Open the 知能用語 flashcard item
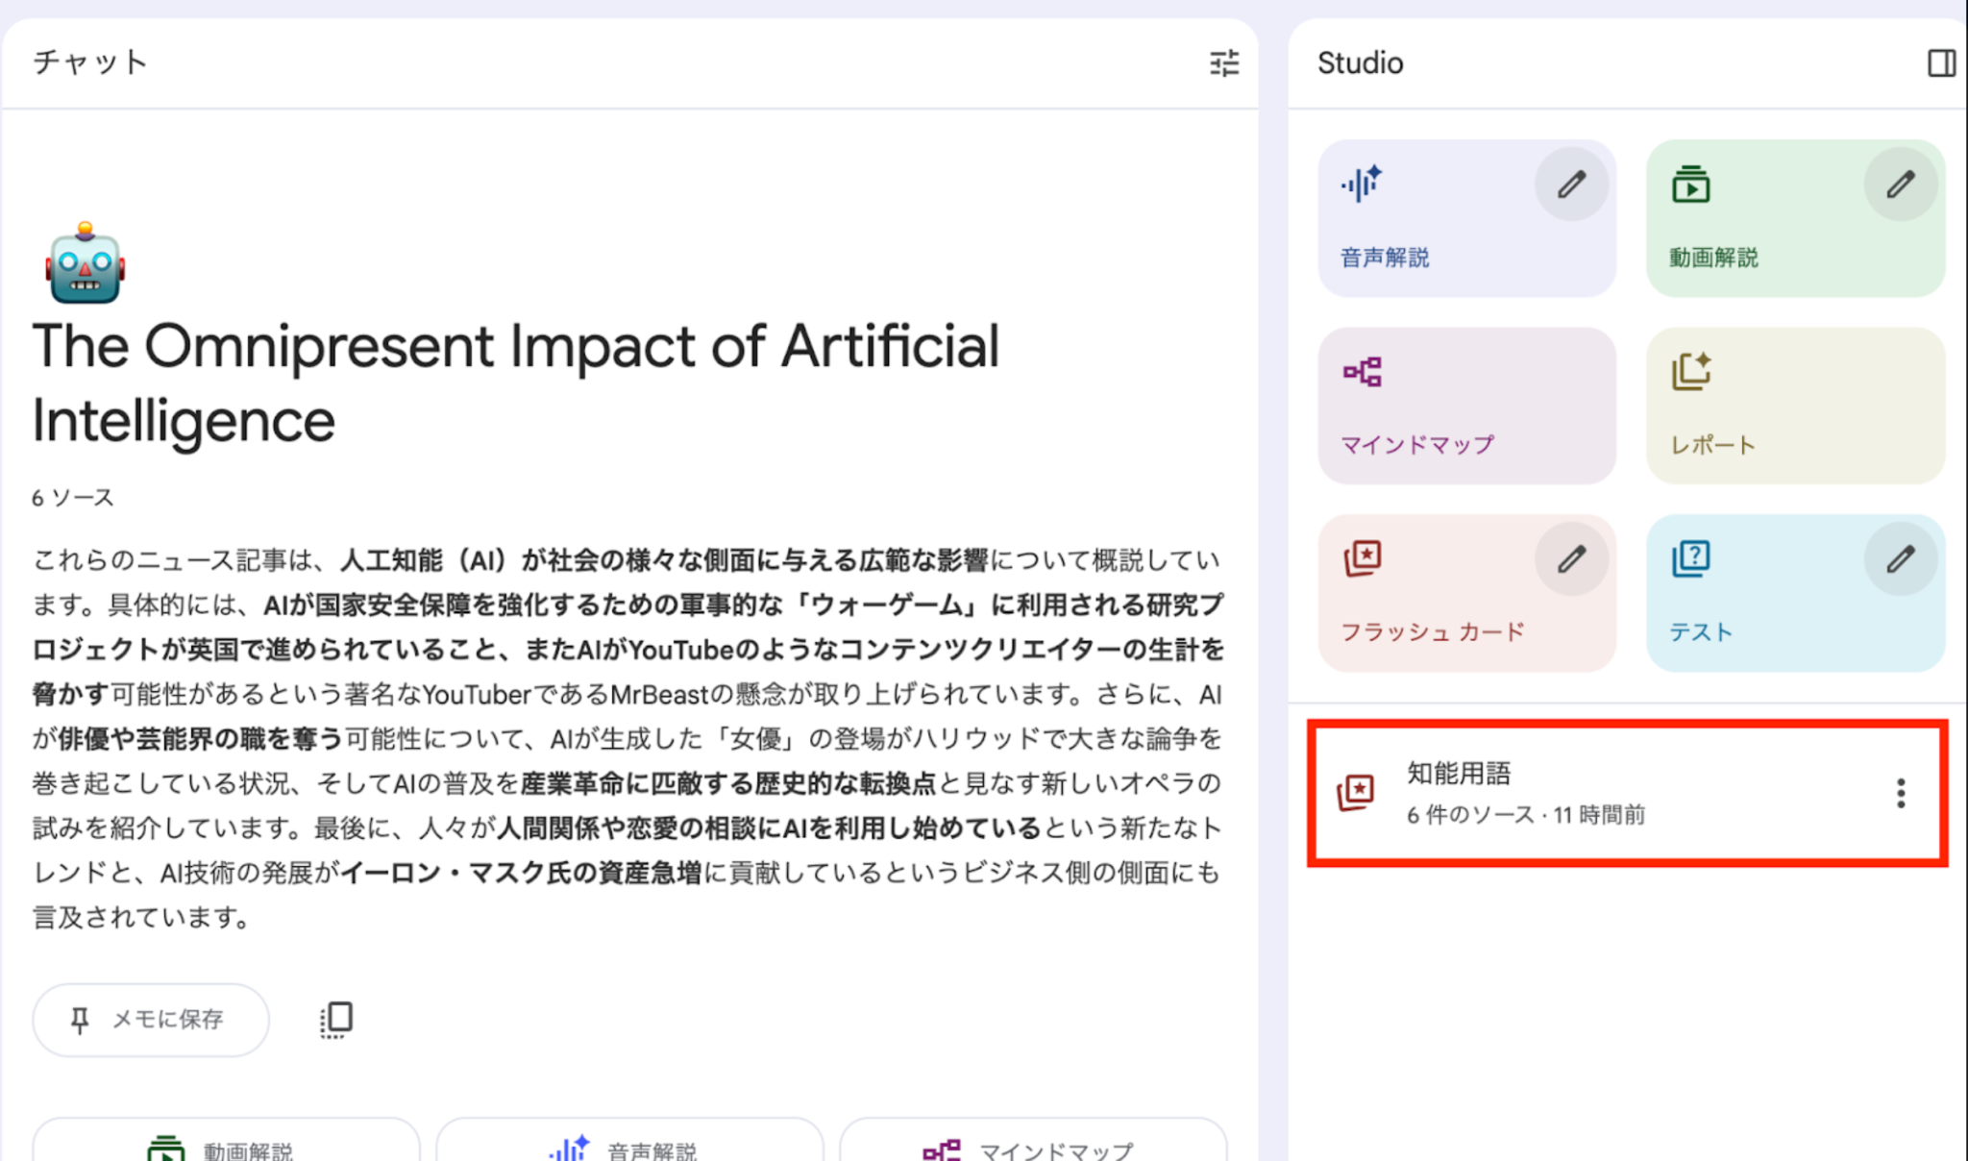 click(1537, 793)
